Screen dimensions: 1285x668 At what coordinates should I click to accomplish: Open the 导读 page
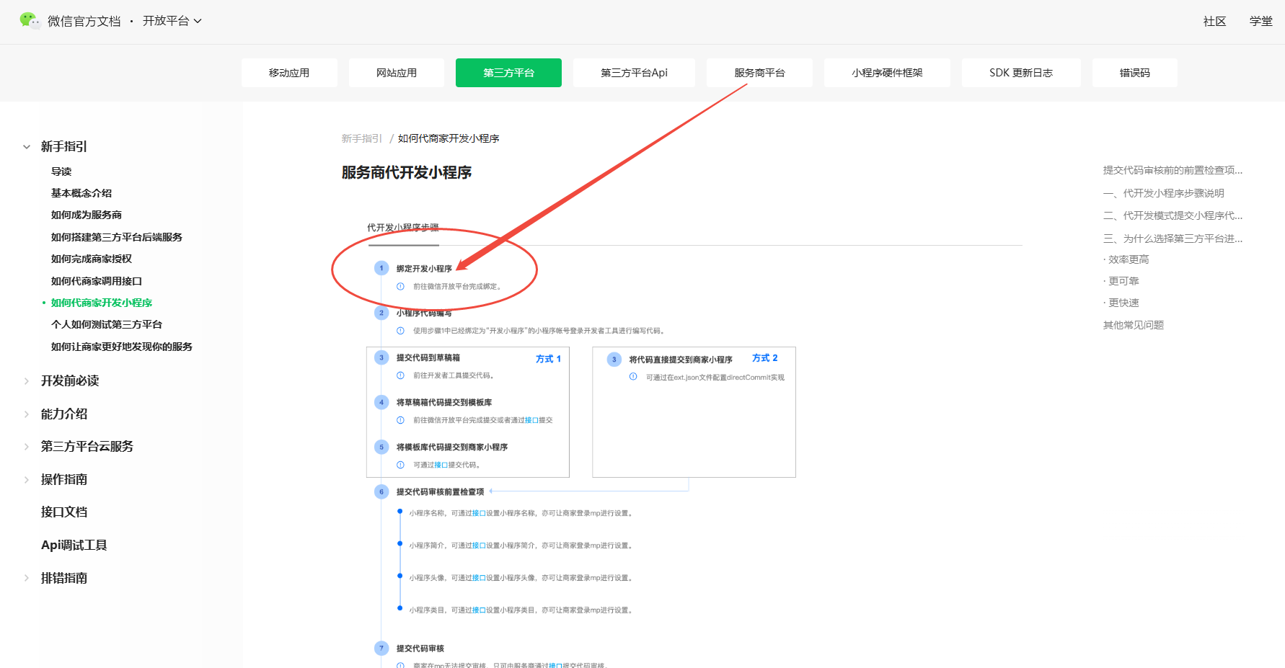click(x=61, y=172)
